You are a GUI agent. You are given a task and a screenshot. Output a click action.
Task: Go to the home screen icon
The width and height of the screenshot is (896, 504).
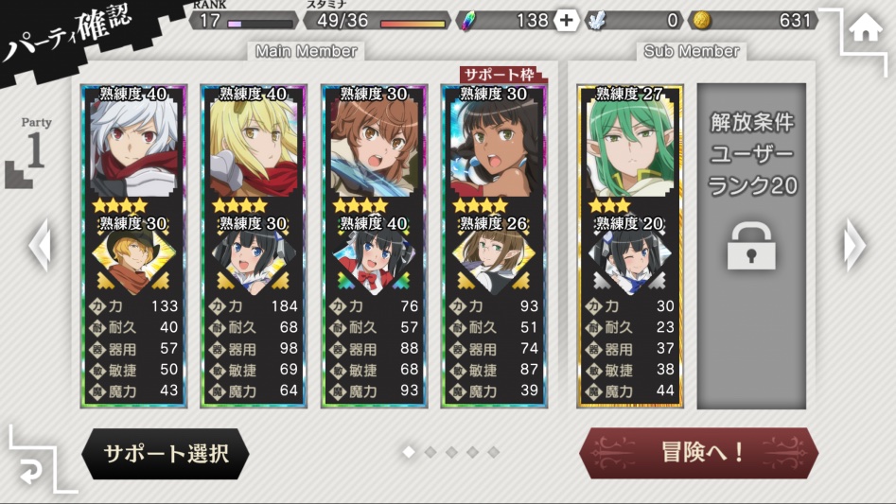pyautogui.click(x=865, y=27)
